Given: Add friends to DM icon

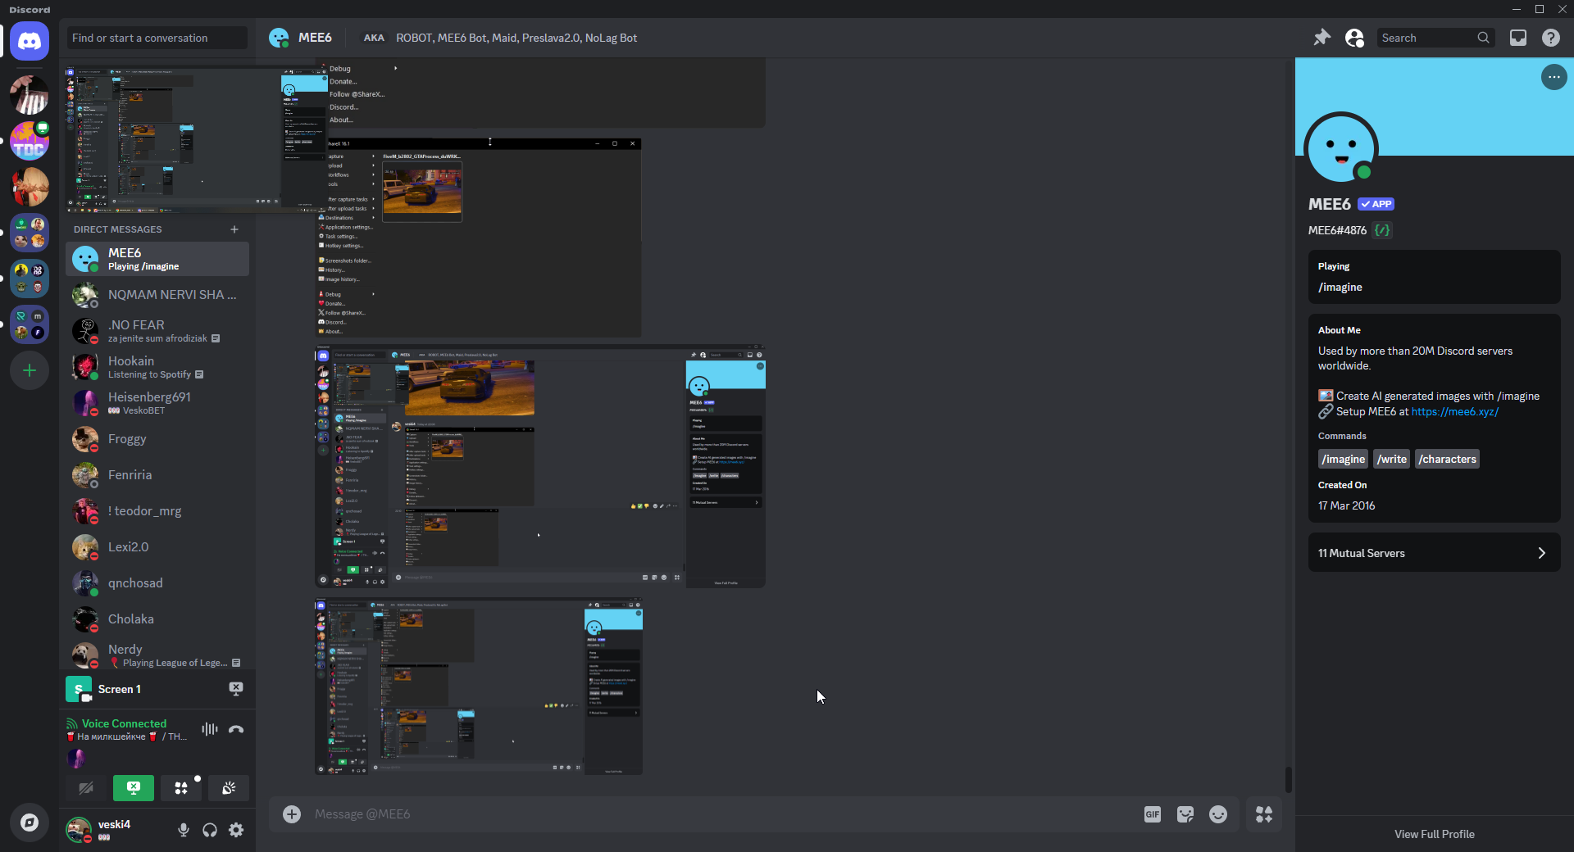Looking at the screenshot, I should pyautogui.click(x=1354, y=38).
